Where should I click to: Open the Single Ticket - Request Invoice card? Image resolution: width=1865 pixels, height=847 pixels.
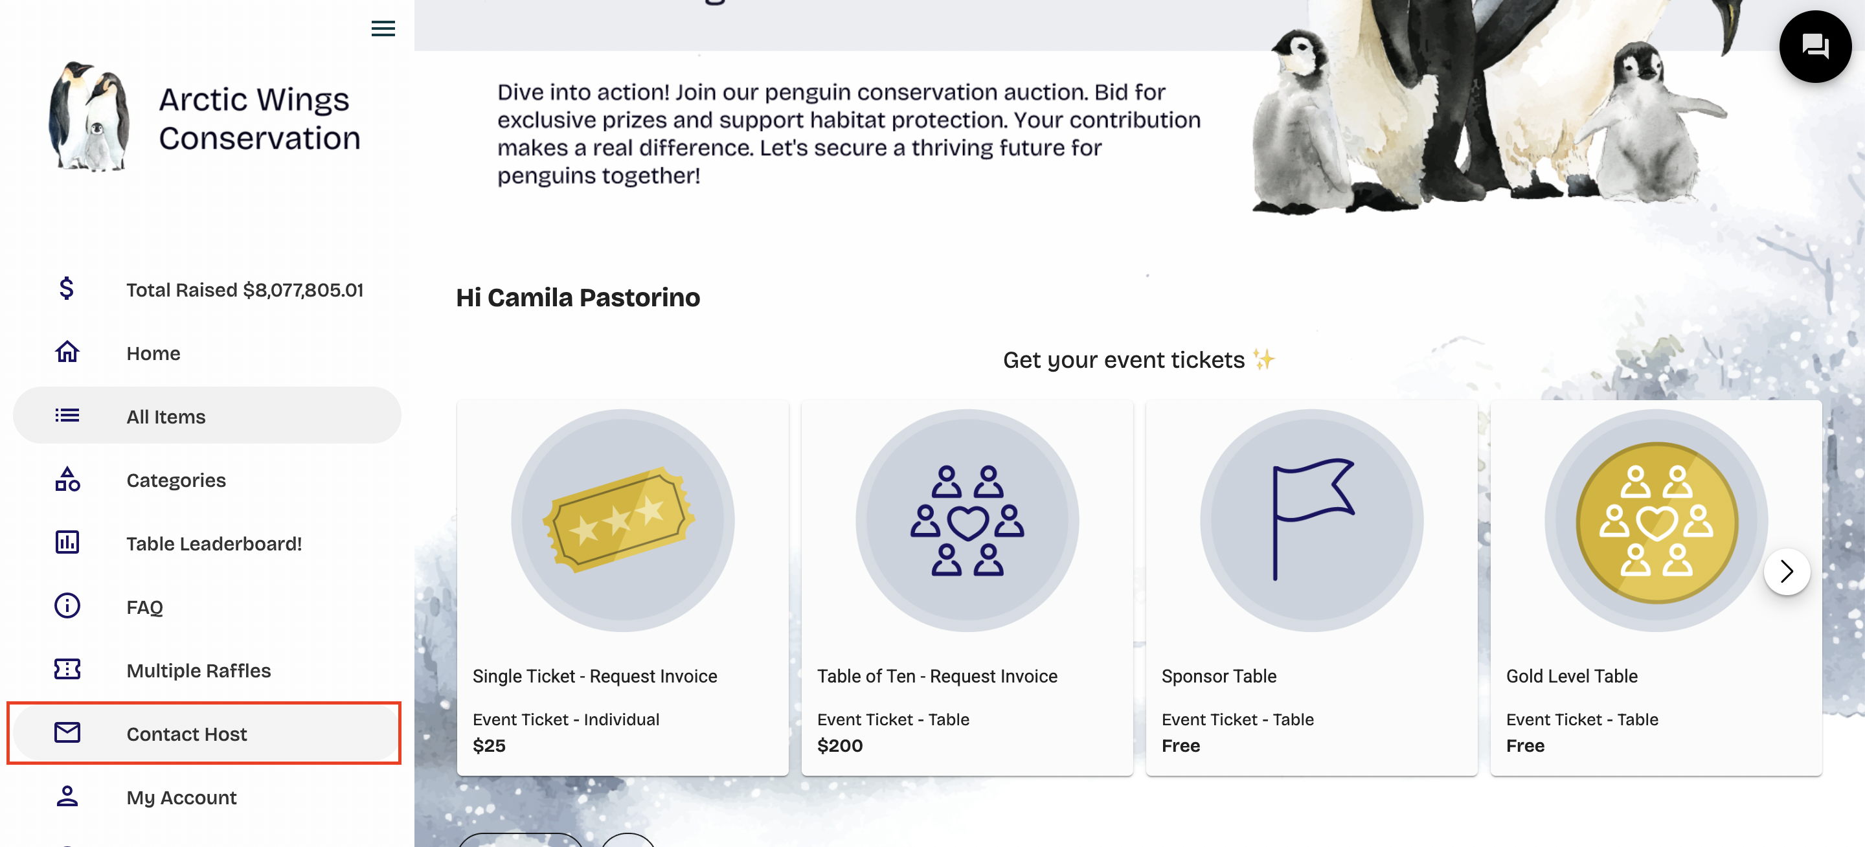coord(622,587)
